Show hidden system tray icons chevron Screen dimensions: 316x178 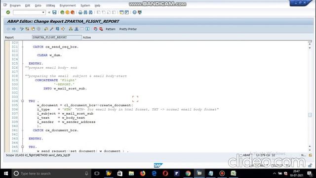275,174
